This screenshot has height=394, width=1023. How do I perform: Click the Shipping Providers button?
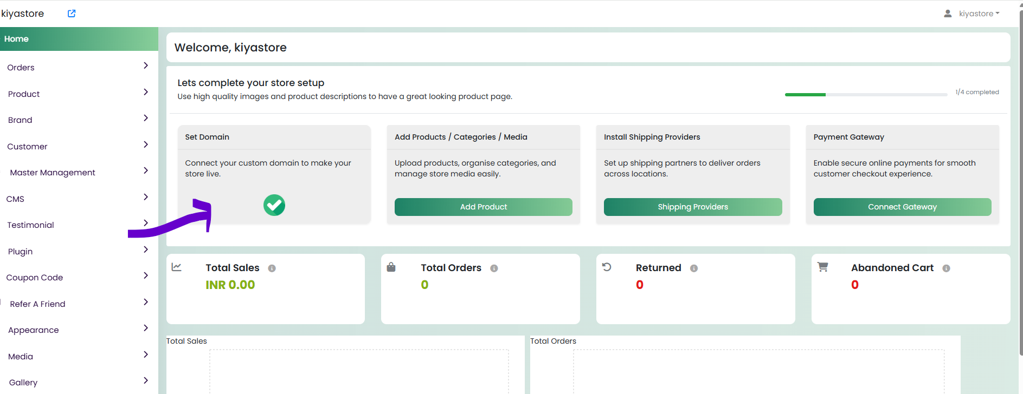[693, 207]
